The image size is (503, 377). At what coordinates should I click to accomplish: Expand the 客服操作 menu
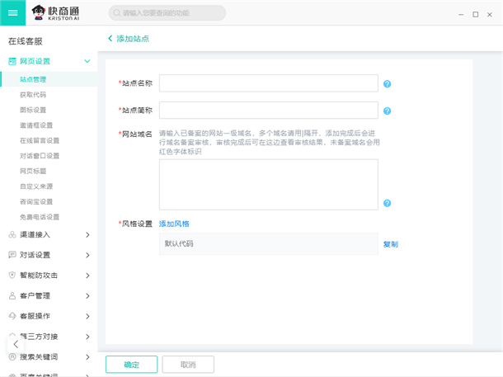click(x=87, y=316)
